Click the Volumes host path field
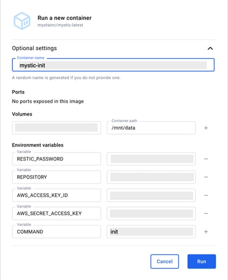This screenshot has width=228, height=280. pyautogui.click(x=56, y=128)
